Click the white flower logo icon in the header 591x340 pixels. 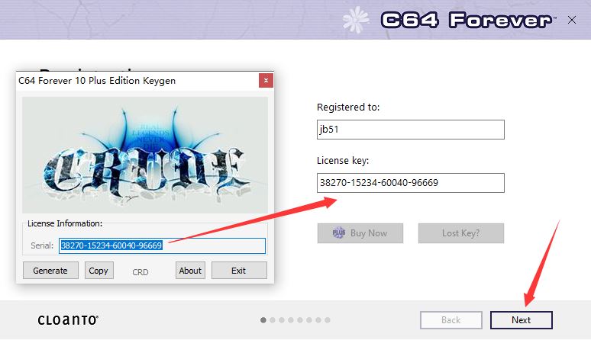click(x=356, y=20)
